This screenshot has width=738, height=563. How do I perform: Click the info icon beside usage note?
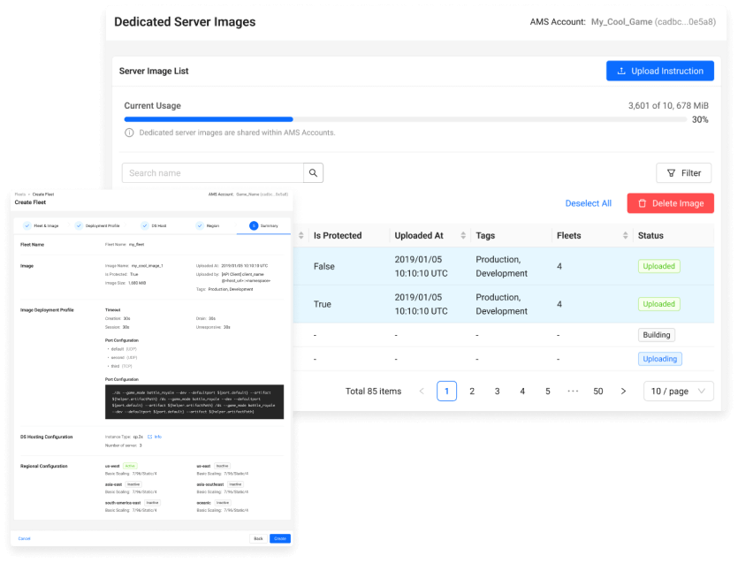pyautogui.click(x=129, y=133)
